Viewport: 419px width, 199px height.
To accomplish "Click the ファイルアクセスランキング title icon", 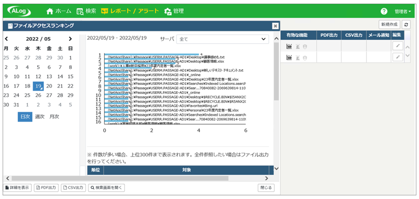I will tap(10, 26).
